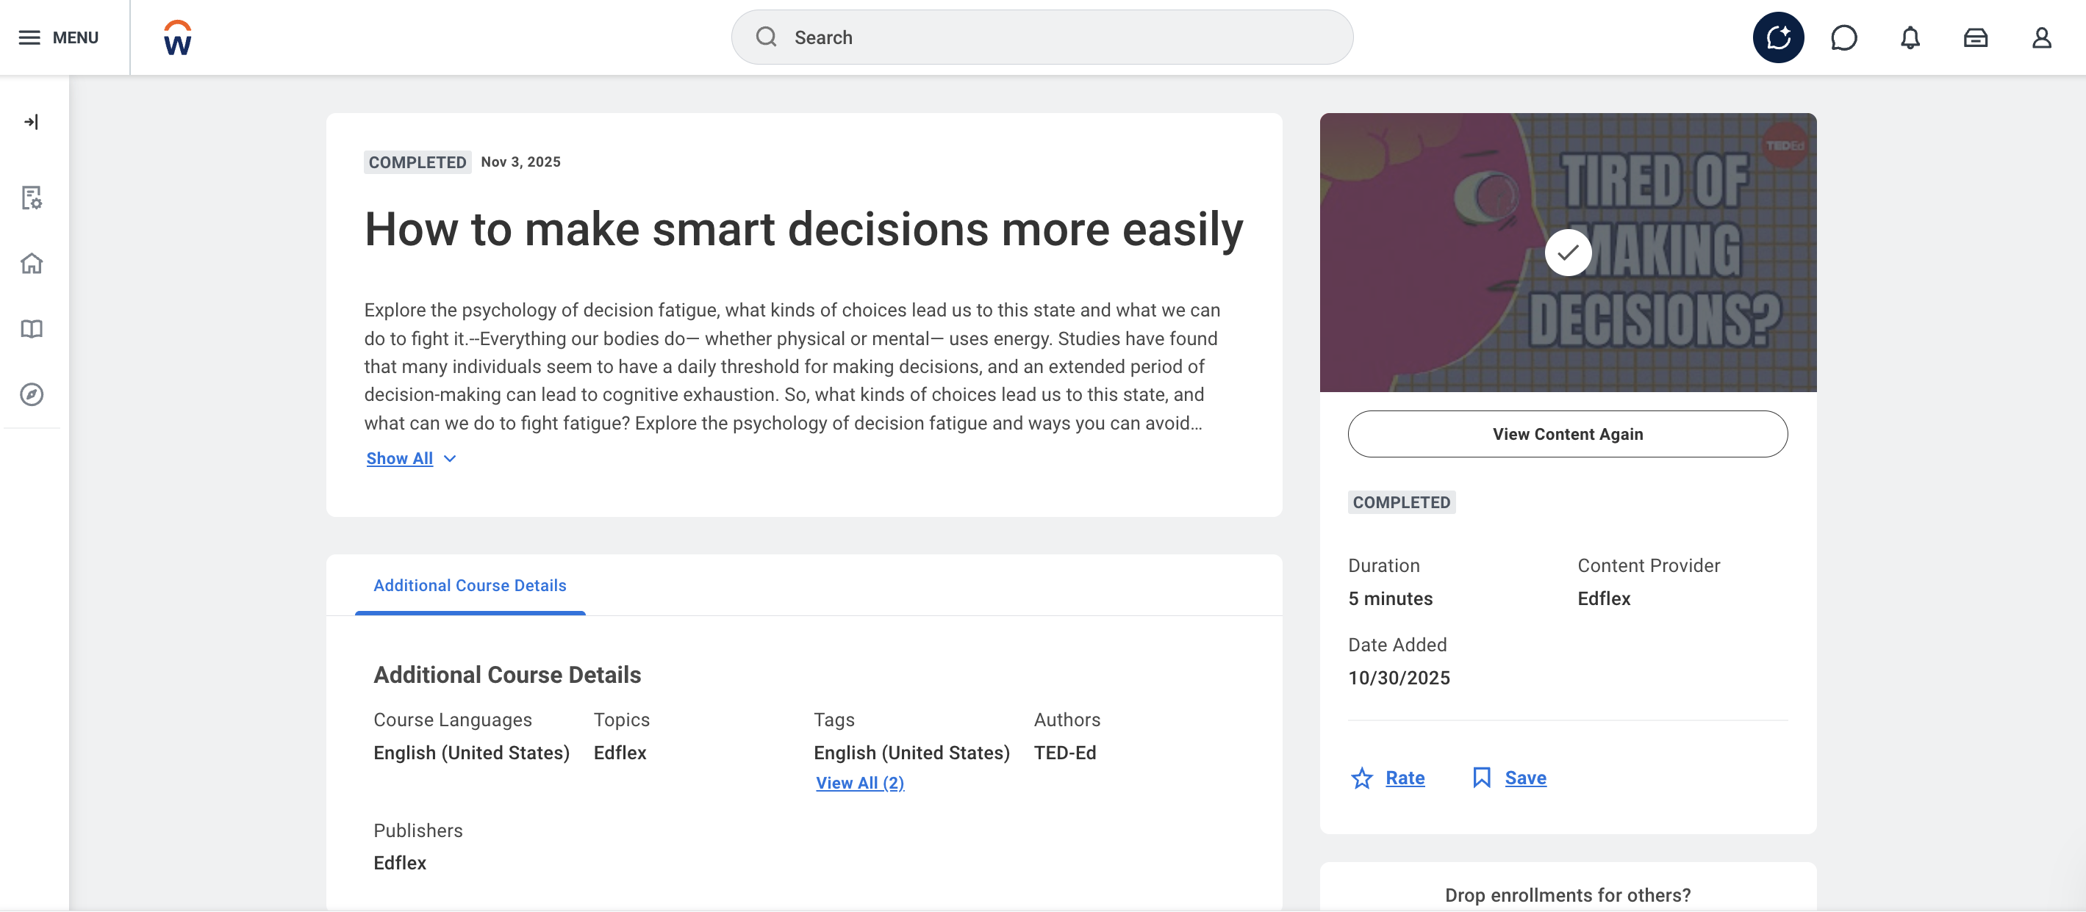
Task: Expand description with Show All chevron
Action: tap(451, 459)
